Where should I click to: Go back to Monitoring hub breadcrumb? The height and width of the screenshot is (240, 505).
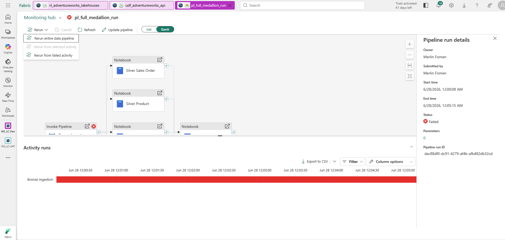[x=40, y=18]
